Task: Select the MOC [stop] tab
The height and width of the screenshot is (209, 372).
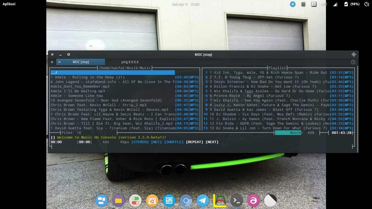Action: pyautogui.click(x=81, y=62)
